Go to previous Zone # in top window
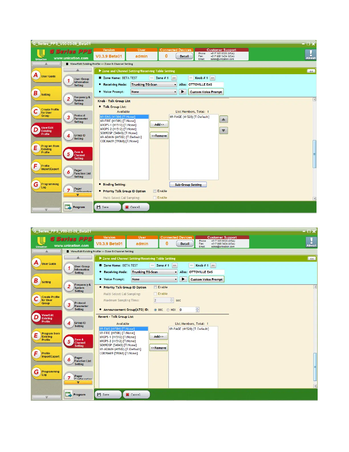349x452 pixels. coord(152,78)
